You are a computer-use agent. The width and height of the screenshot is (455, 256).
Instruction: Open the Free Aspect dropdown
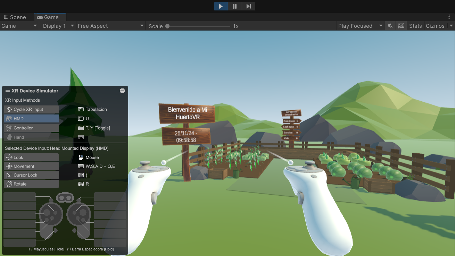click(x=110, y=26)
